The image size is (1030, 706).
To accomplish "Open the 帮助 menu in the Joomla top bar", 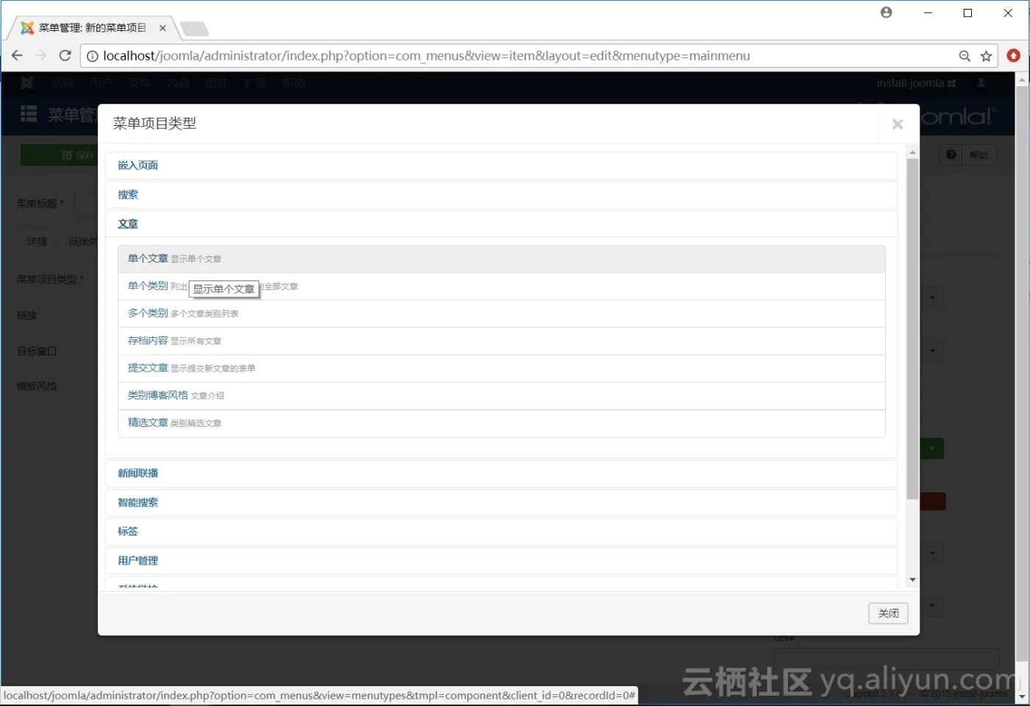I will pyautogui.click(x=294, y=83).
